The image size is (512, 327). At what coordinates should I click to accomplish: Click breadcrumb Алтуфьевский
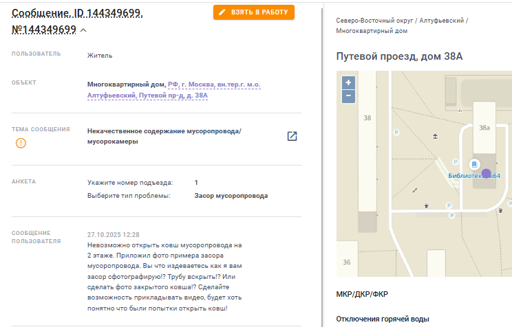(x=442, y=21)
